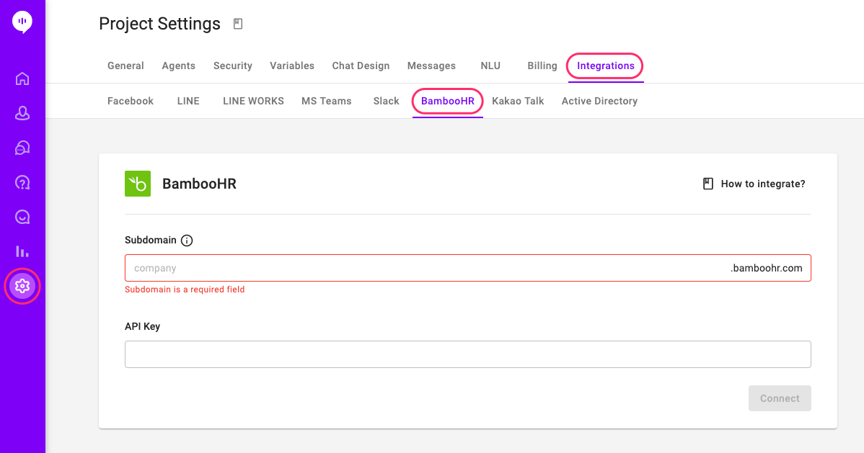Viewport: 864px width, 453px height.
Task: Open the How to integrate? link
Action: pyautogui.click(x=762, y=184)
